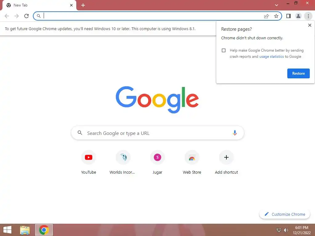Reload the current page
The height and width of the screenshot is (236, 315).
26,16
